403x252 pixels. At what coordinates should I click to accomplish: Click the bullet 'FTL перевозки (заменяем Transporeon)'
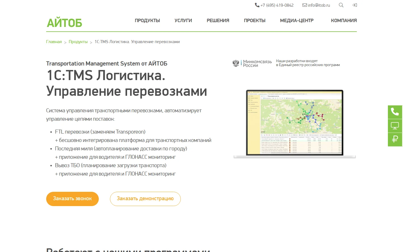point(100,132)
